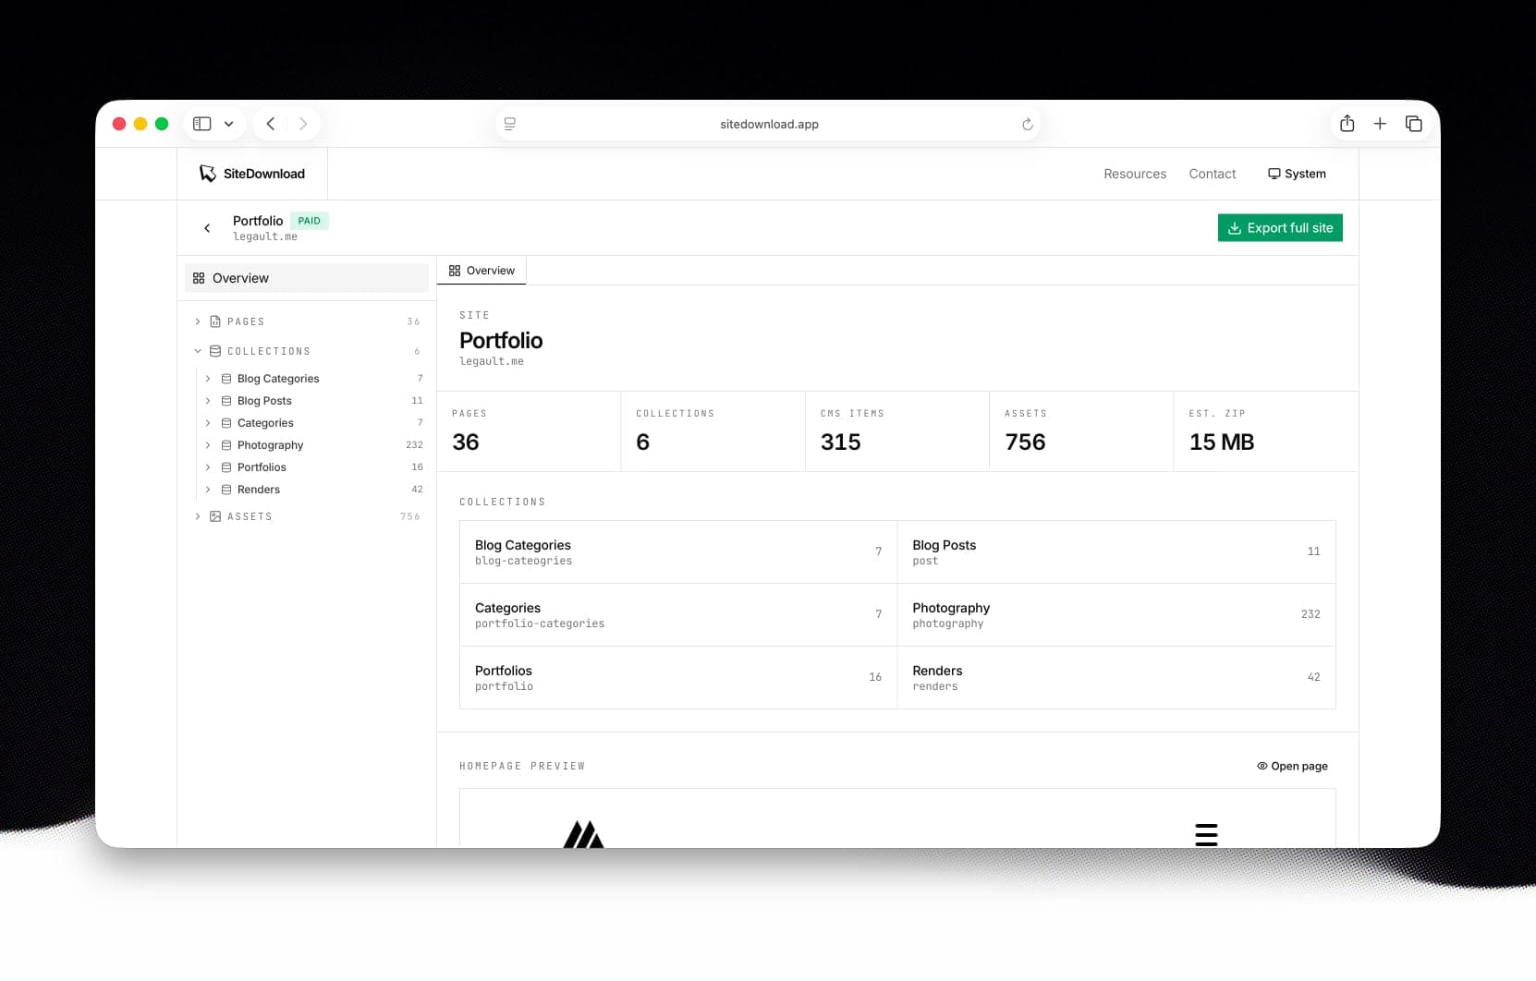Open the Safari share icon

[1347, 124]
